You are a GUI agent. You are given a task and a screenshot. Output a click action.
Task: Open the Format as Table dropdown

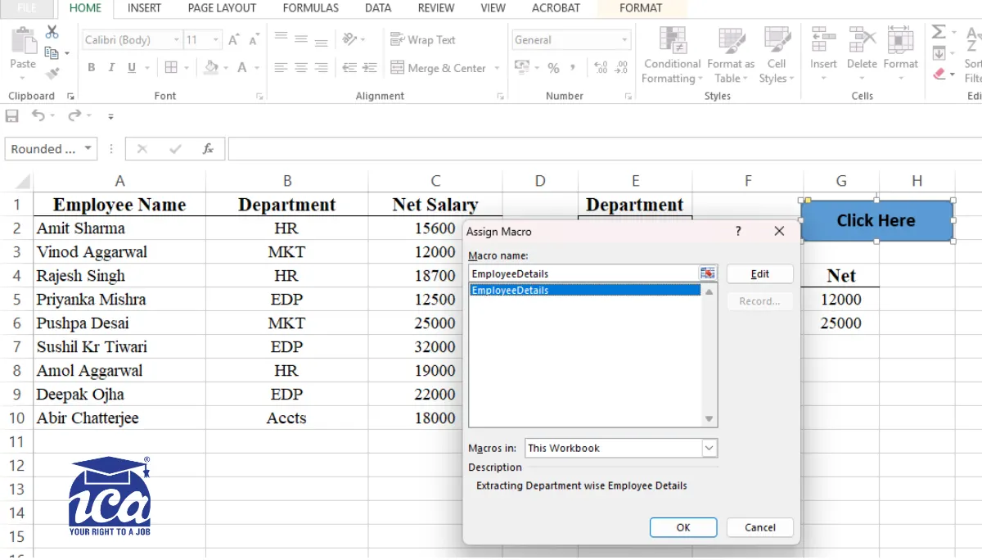(x=731, y=54)
